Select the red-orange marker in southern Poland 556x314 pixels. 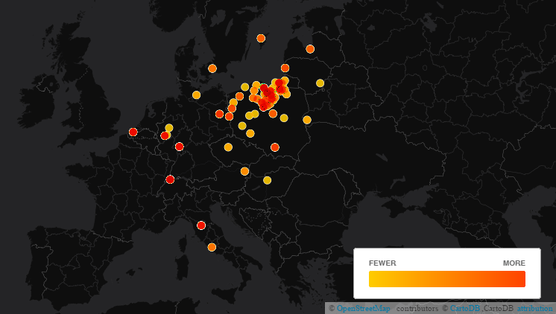click(274, 147)
